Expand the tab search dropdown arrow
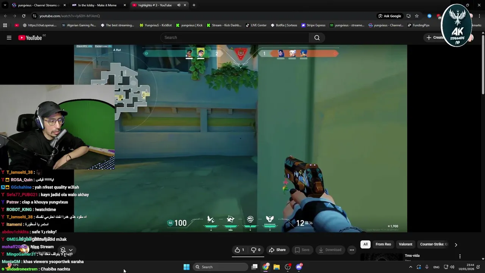 5,5
